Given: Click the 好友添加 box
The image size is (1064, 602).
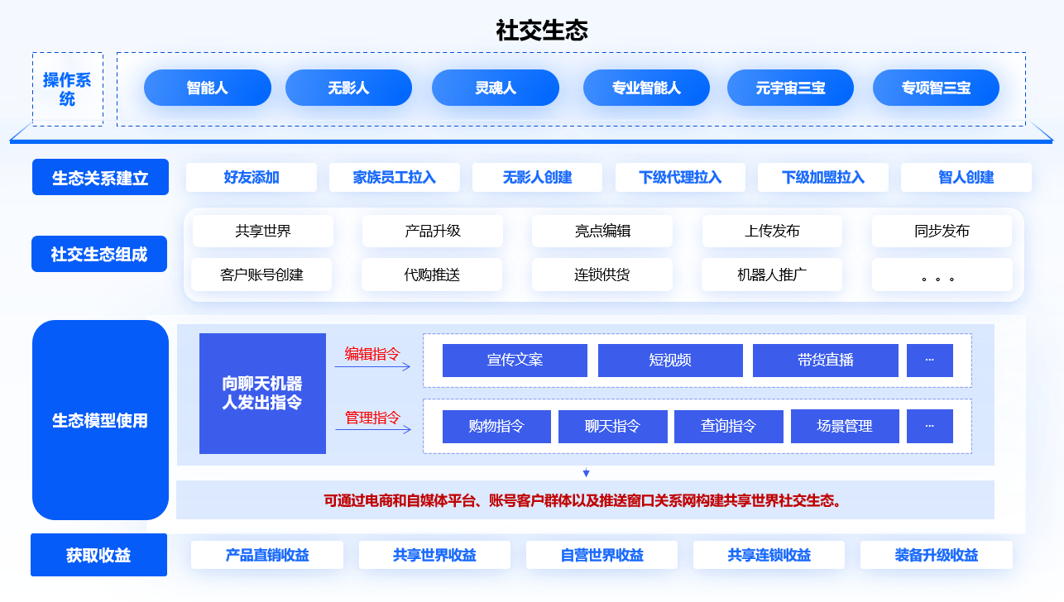Looking at the screenshot, I should (252, 178).
